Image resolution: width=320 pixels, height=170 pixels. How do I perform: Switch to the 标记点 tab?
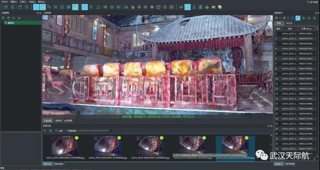pos(288,23)
